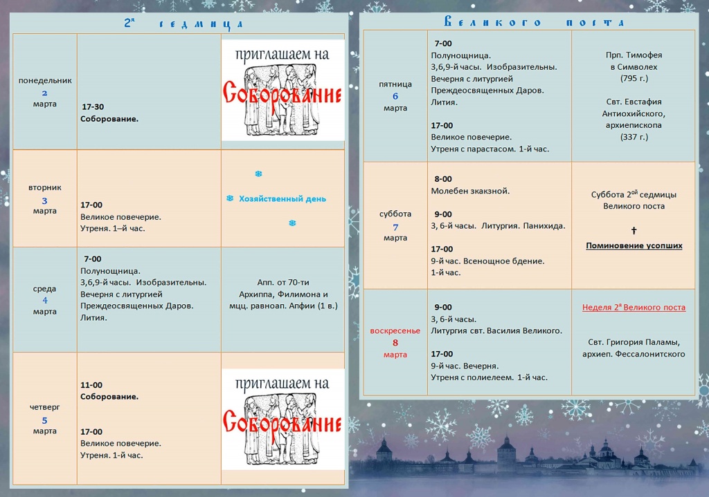Open the Thursday "Соборование" invitation image
Viewport: 709px width, 497px height.
[x=282, y=420]
